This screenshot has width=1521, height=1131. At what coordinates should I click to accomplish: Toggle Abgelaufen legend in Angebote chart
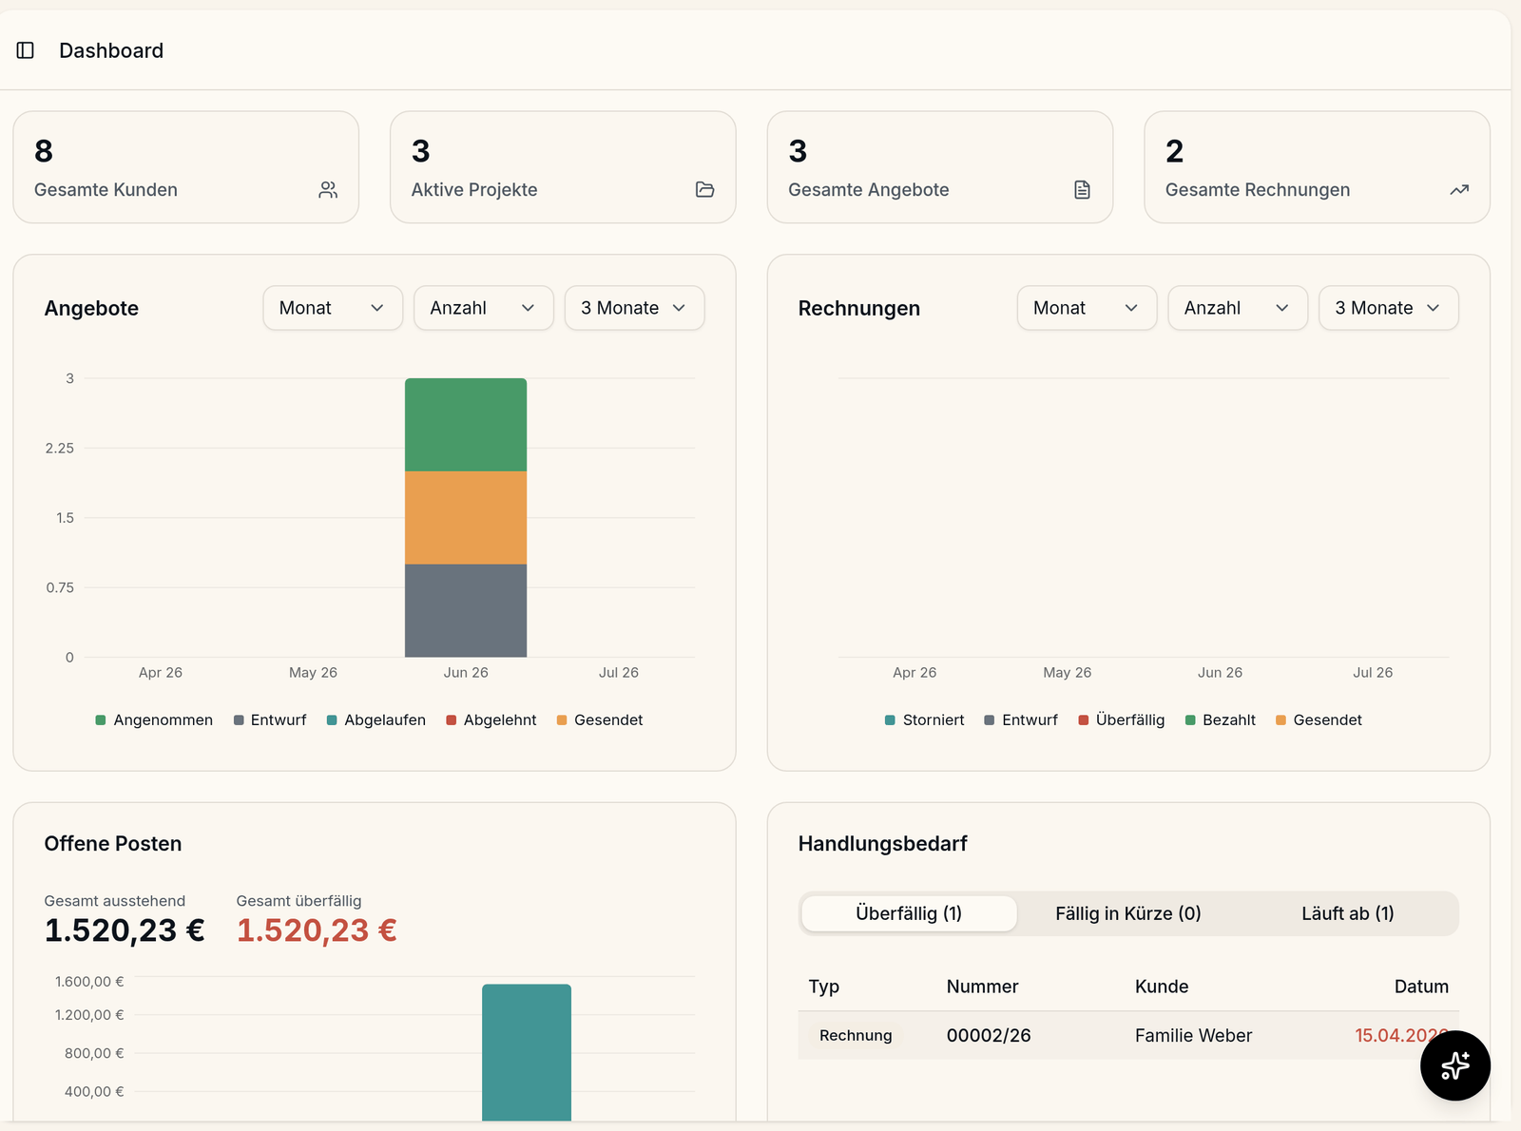click(x=376, y=720)
